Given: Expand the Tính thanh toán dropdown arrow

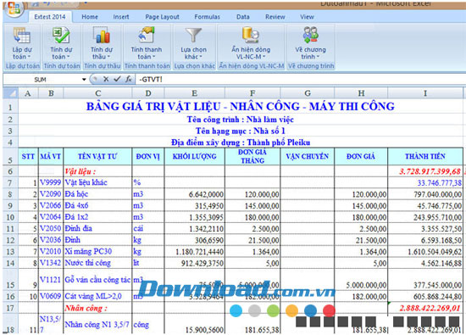Looking at the screenshot, I should click(x=153, y=57).
